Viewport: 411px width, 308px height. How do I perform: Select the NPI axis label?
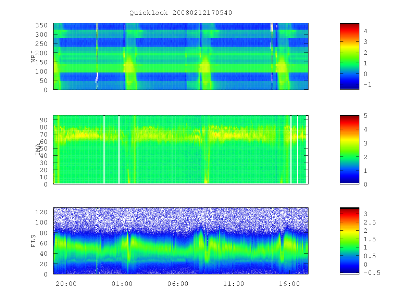pos(34,56)
